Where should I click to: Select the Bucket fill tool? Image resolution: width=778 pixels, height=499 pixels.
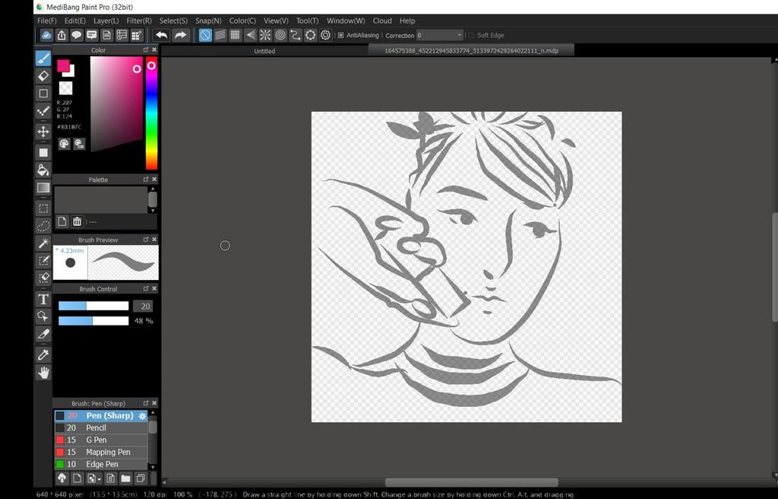[43, 170]
